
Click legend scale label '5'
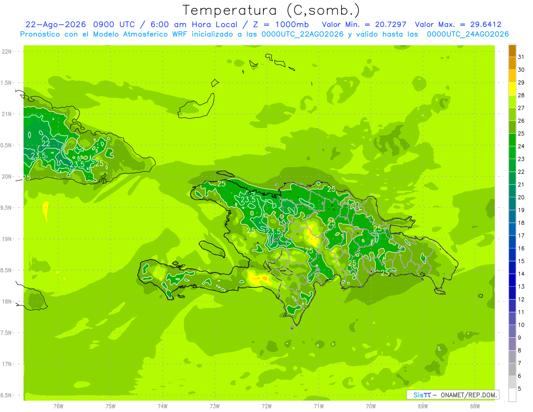tap(520, 388)
